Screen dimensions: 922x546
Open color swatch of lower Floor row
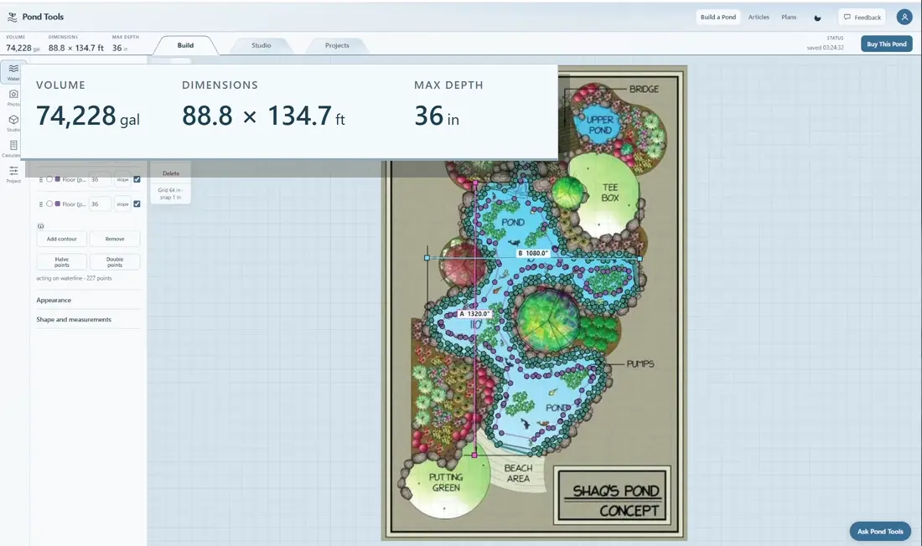pyautogui.click(x=58, y=204)
